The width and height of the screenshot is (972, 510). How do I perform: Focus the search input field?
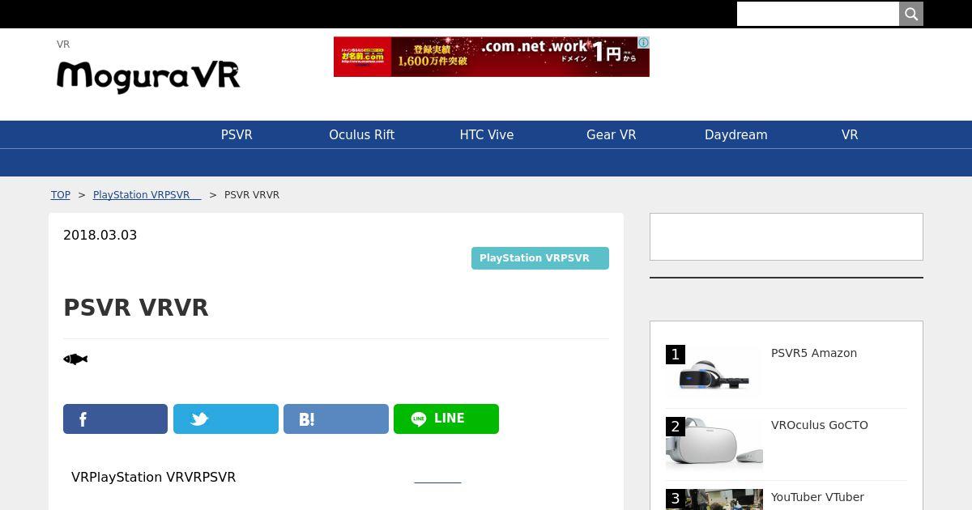(818, 14)
